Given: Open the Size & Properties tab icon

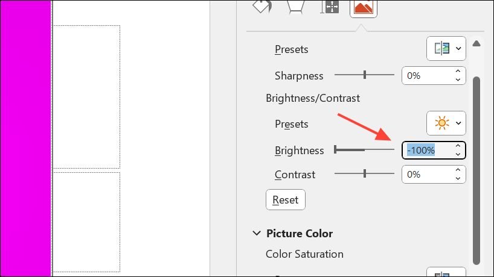Looking at the screenshot, I should click(329, 7).
